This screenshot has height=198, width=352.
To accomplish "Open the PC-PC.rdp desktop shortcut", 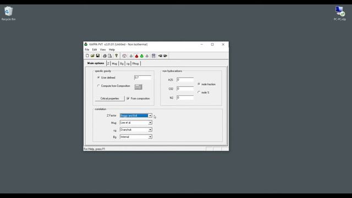I will click(340, 13).
